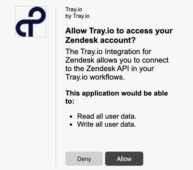Click the word "connect" in the description
193x170 pixels.
155,60
